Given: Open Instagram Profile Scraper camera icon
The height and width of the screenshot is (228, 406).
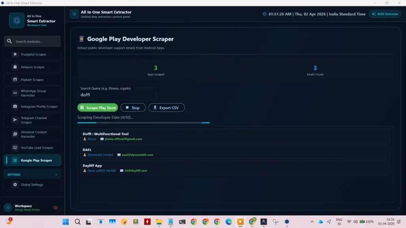Looking at the screenshot, I should (15, 106).
